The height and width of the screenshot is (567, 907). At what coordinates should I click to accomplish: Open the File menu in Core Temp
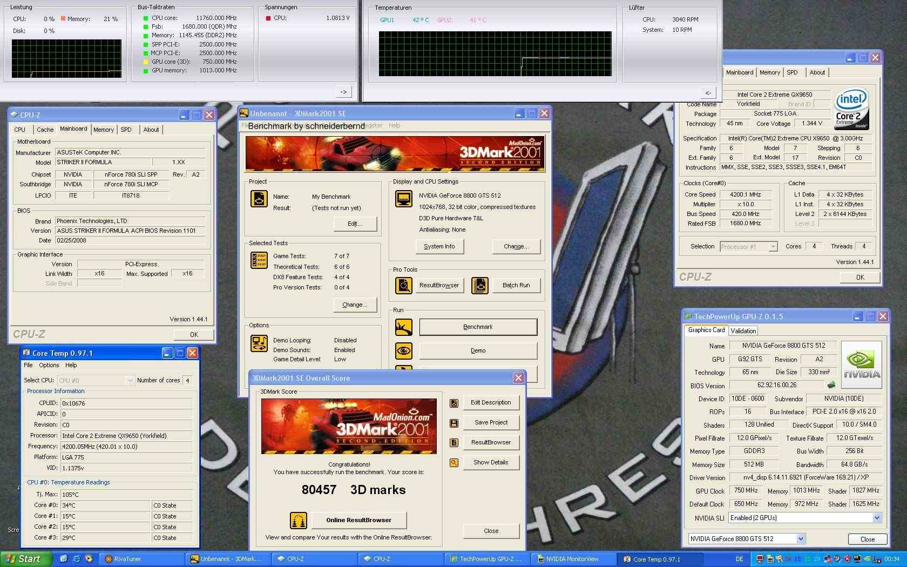28,366
